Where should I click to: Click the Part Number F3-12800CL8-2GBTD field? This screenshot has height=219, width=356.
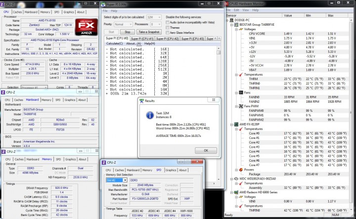[x=145, y=199]
